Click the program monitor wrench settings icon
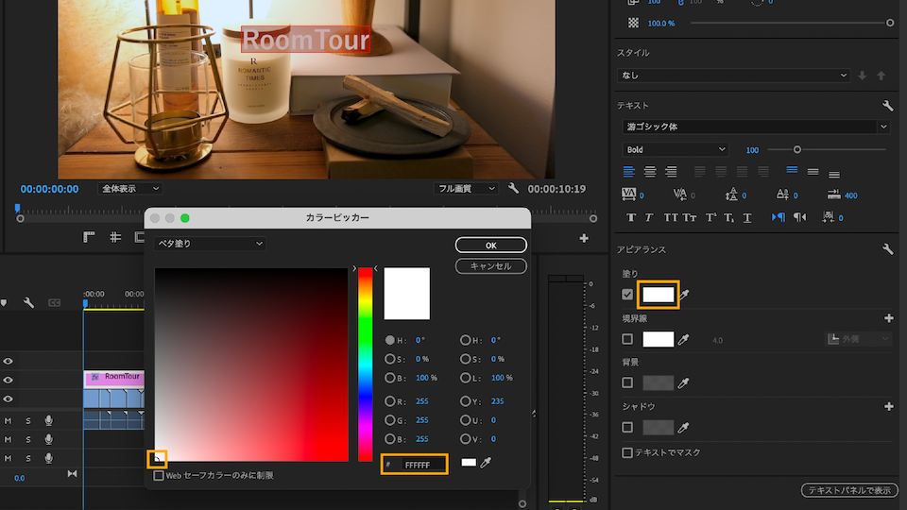 (x=513, y=189)
